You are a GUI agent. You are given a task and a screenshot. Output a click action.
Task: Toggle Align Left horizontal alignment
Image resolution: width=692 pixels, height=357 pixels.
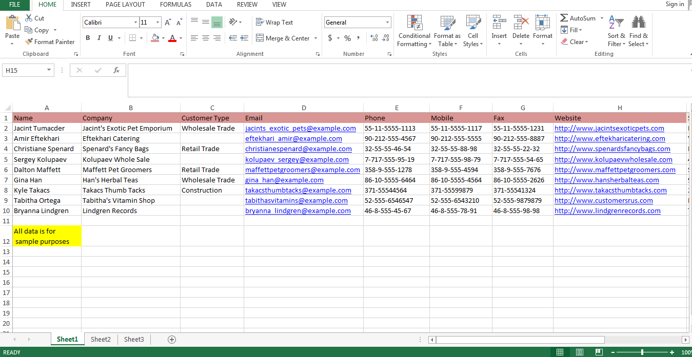194,38
